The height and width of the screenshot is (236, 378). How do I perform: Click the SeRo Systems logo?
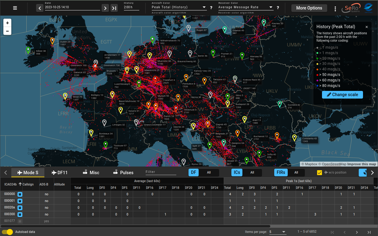(351, 8)
